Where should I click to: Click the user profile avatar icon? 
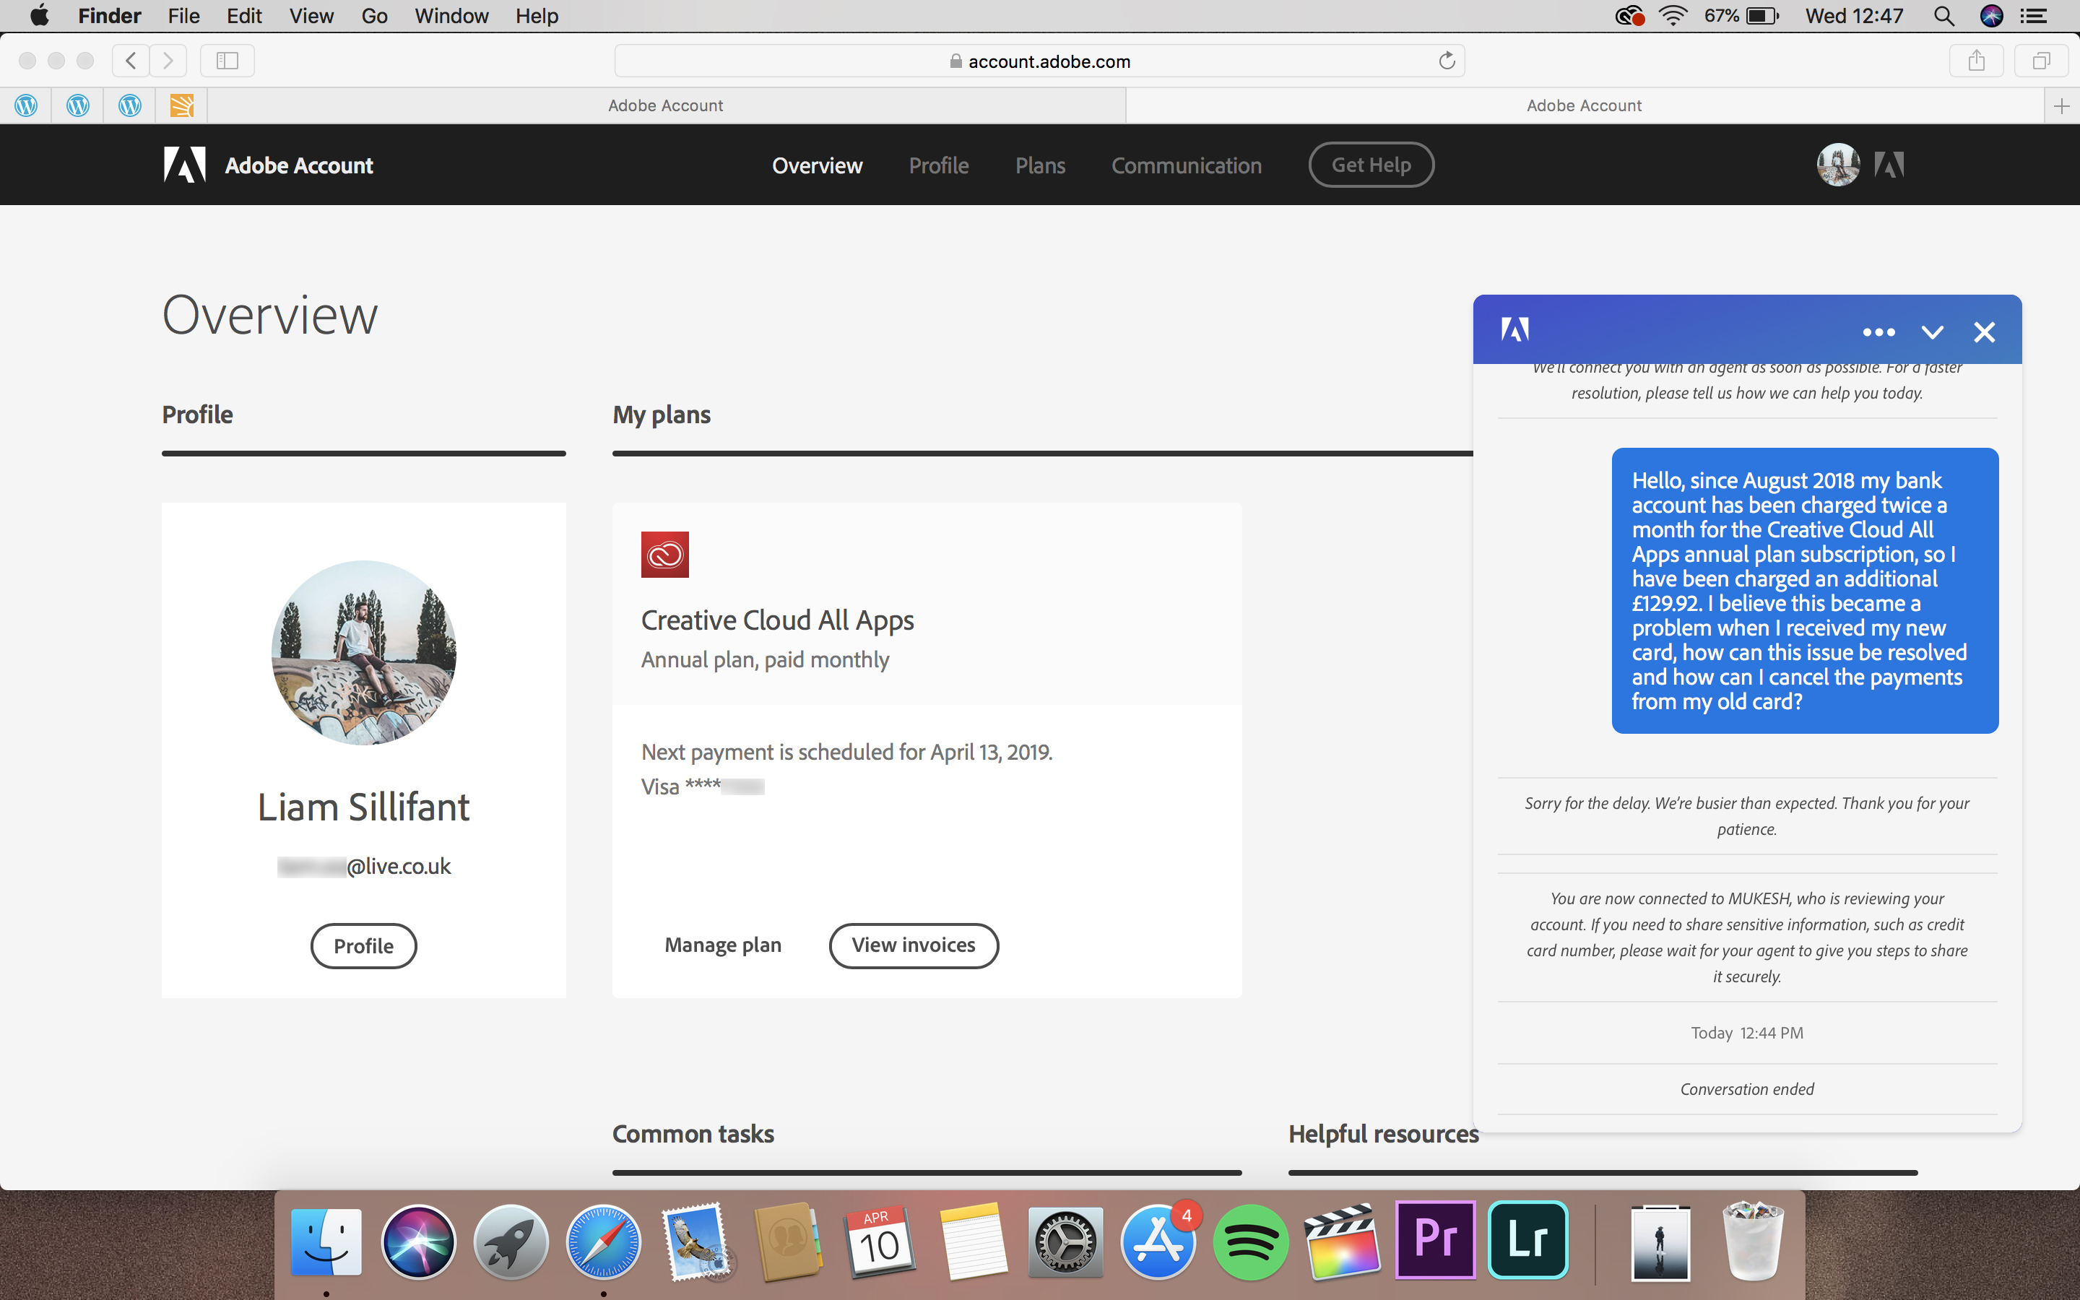(x=1837, y=165)
